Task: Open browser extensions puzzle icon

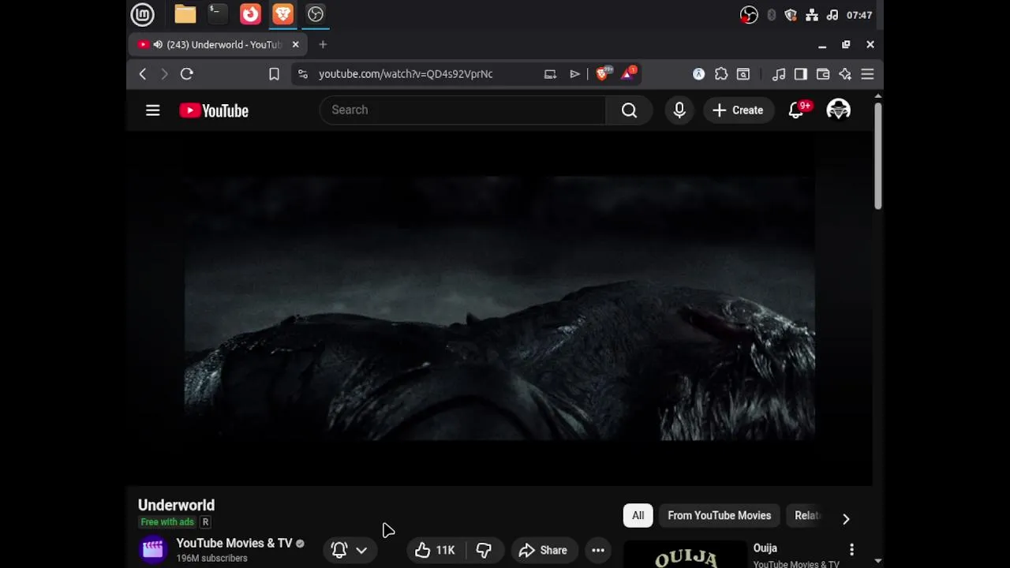Action: pos(721,74)
